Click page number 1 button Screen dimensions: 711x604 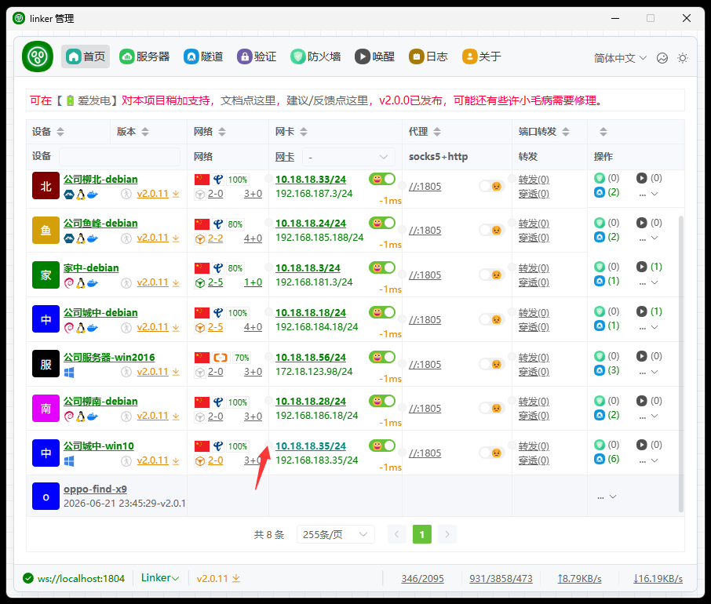[421, 534]
